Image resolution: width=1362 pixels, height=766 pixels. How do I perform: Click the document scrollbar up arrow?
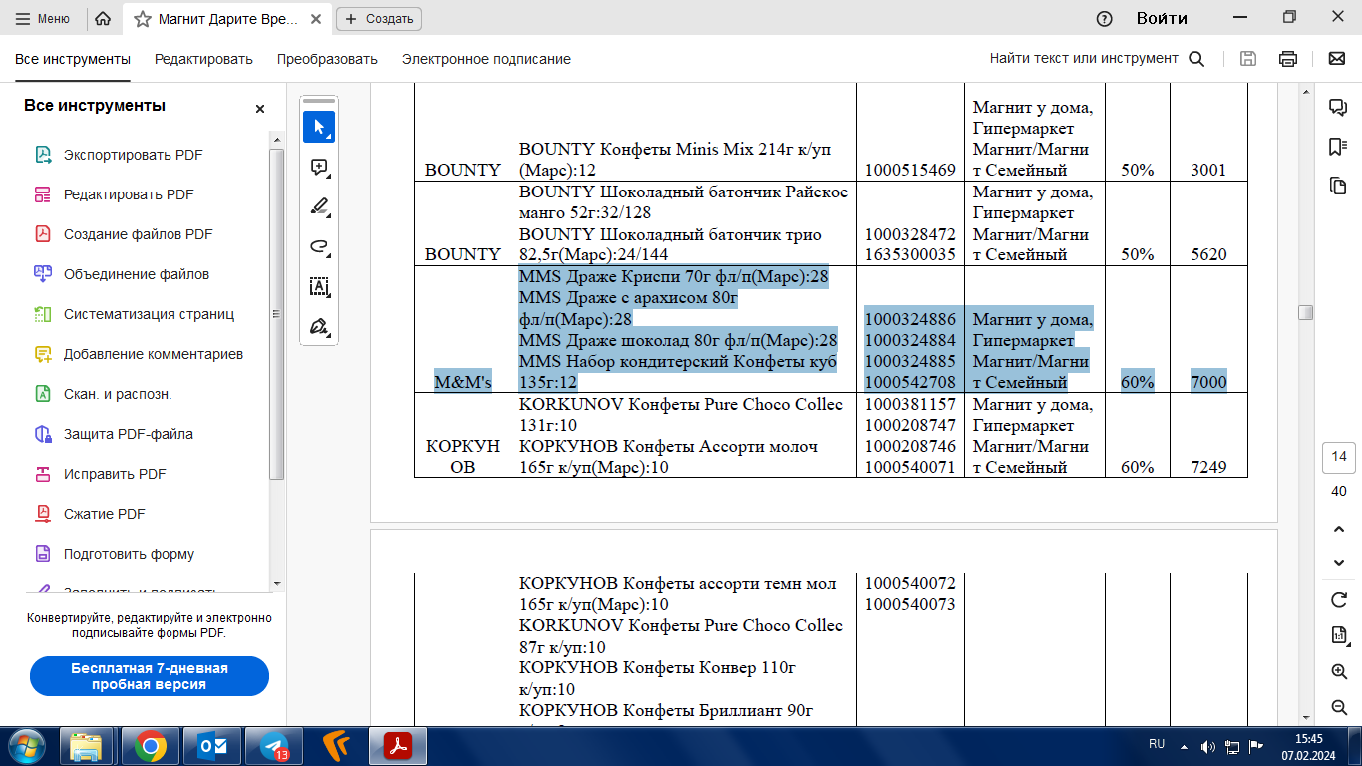click(x=1305, y=92)
